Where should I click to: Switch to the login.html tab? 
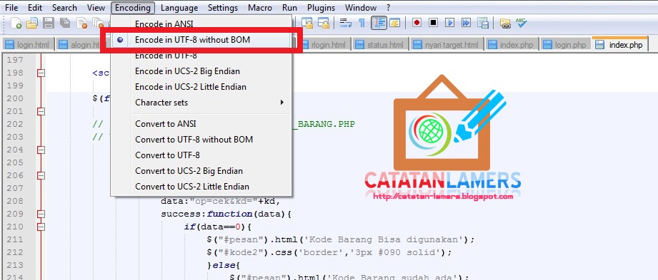tap(28, 44)
